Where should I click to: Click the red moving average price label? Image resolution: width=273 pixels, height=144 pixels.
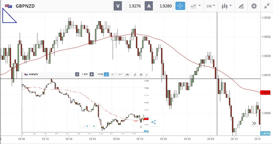[x=265, y=92]
